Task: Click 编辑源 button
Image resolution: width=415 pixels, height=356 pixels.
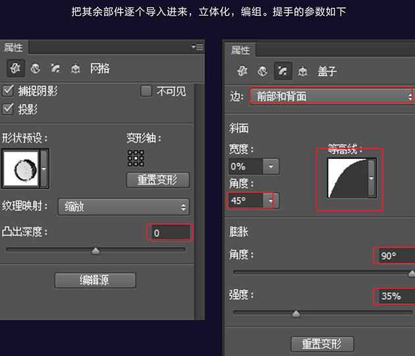Action: (x=95, y=280)
